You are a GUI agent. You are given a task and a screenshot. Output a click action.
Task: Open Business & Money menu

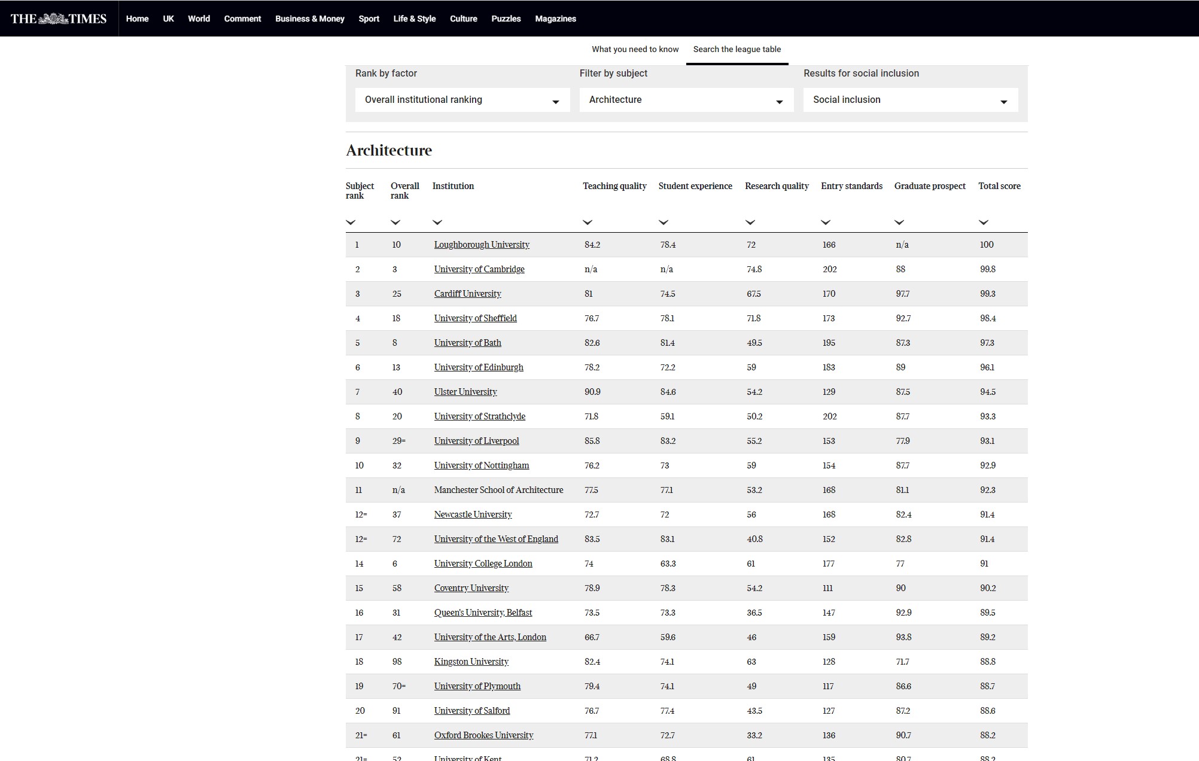pos(309,19)
